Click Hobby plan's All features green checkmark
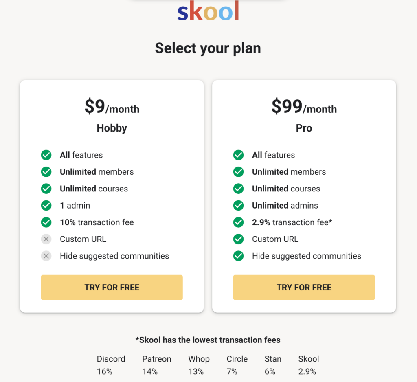 pyautogui.click(x=46, y=155)
